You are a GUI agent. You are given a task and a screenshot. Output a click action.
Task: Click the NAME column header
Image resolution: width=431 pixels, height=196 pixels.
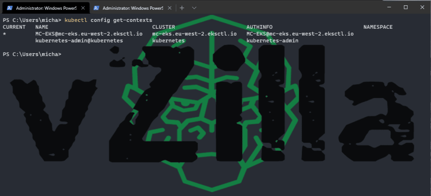click(x=42, y=27)
